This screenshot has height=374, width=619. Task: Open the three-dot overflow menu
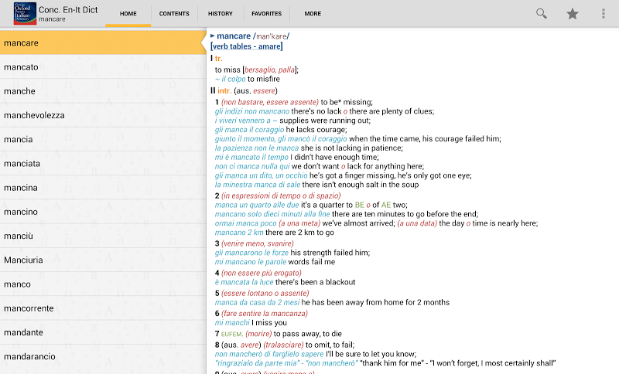click(604, 13)
